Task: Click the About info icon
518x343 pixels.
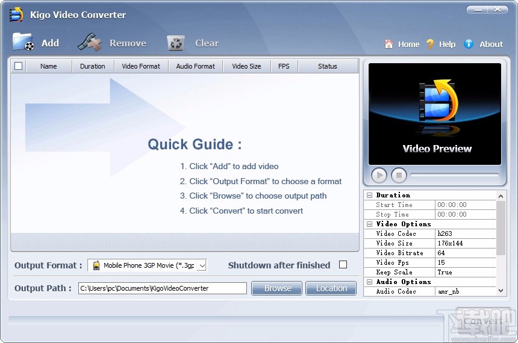Action: pos(469,44)
